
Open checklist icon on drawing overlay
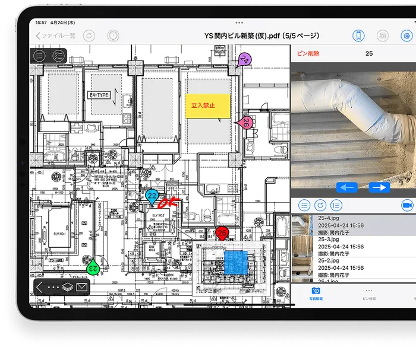pyautogui.click(x=58, y=56)
